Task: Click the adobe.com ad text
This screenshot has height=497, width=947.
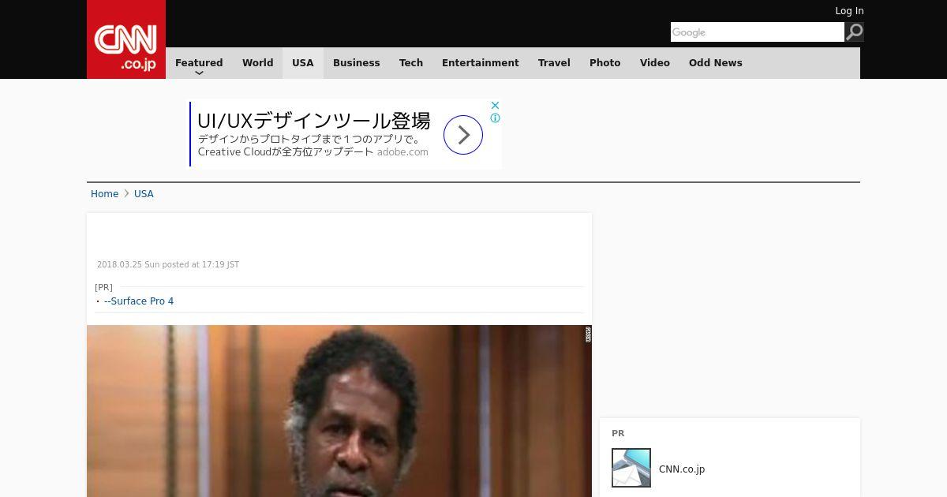Action: point(402,152)
